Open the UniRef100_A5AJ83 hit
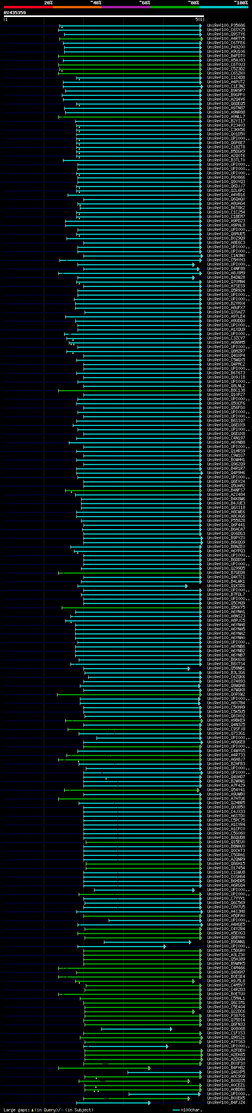This screenshot has height=1113, width=252. [226, 60]
